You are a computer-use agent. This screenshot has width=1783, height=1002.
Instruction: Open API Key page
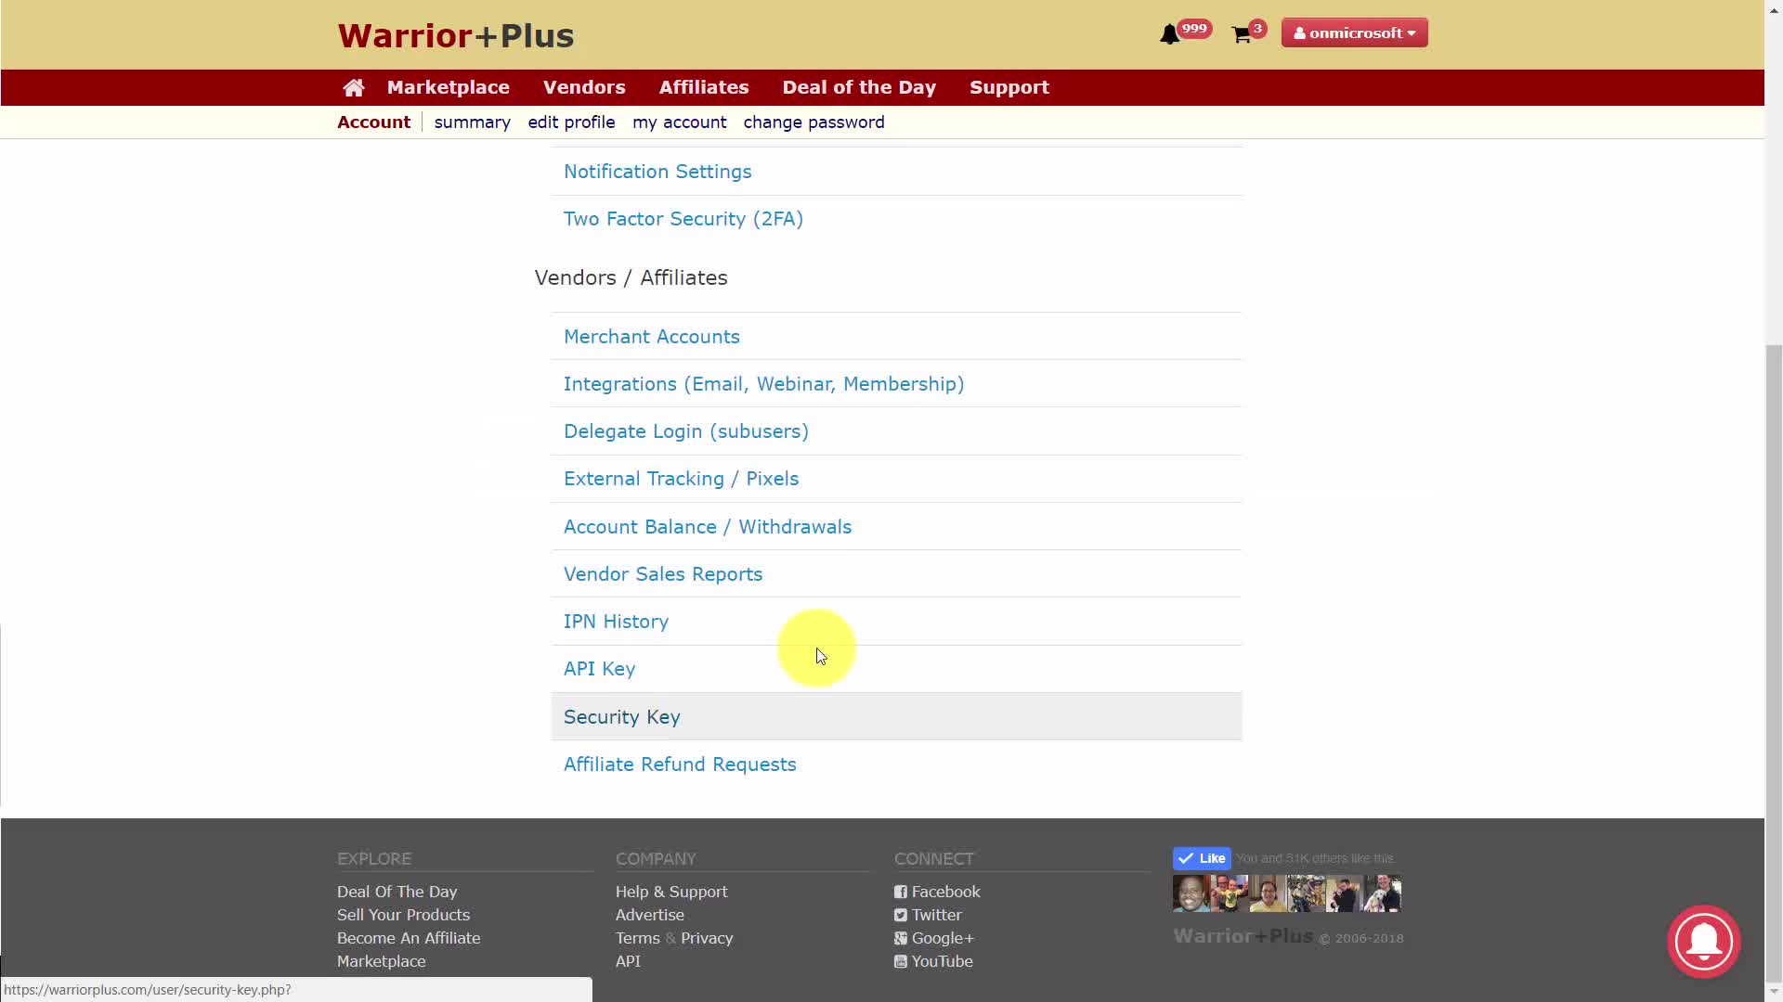click(599, 669)
